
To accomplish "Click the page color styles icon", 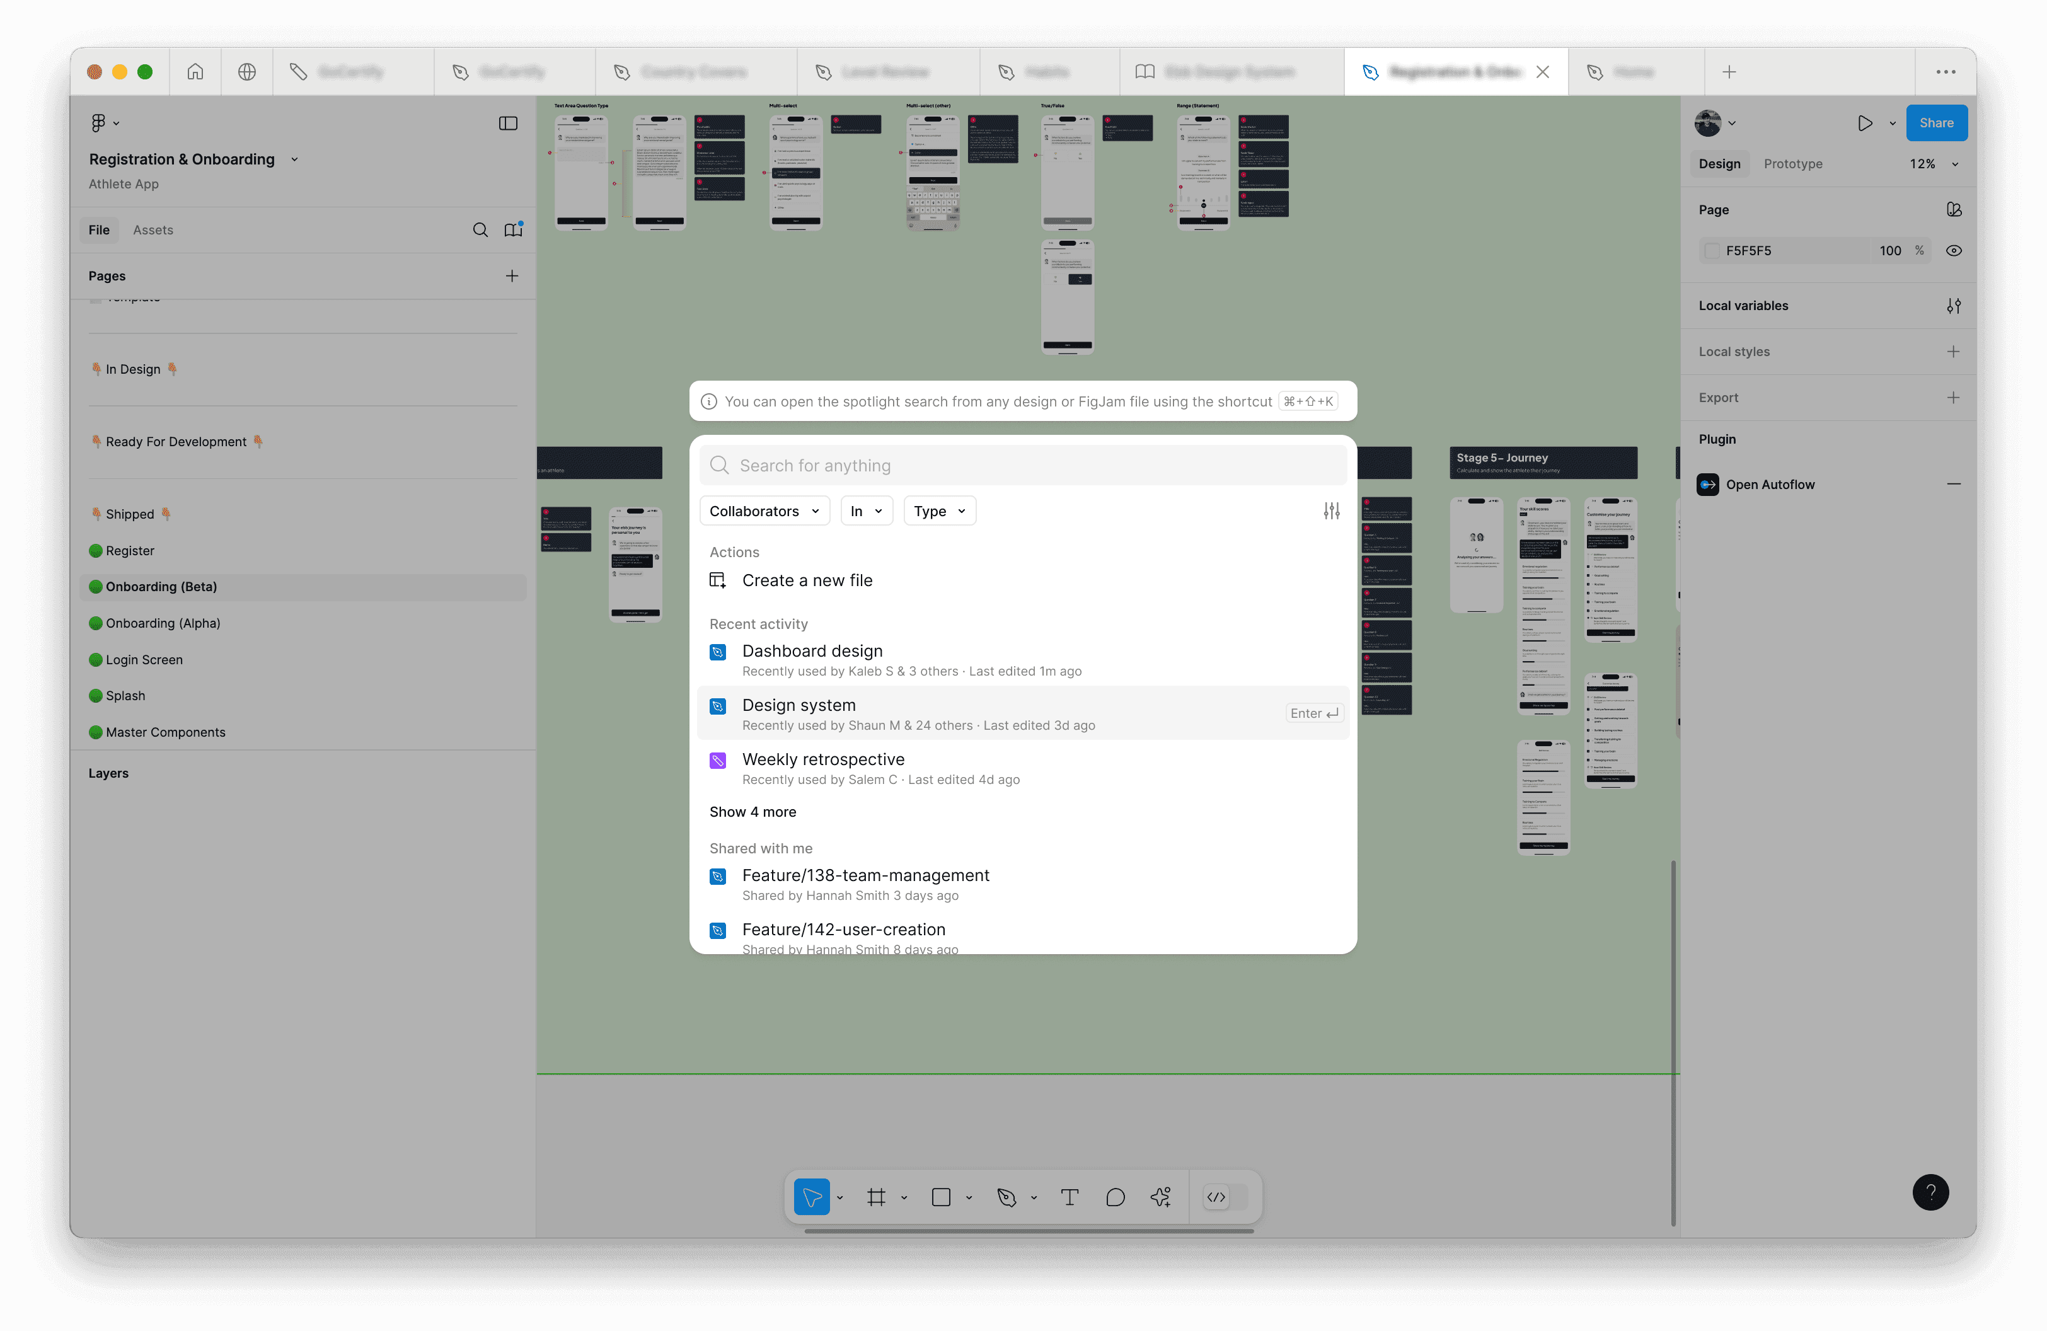I will pyautogui.click(x=1953, y=210).
